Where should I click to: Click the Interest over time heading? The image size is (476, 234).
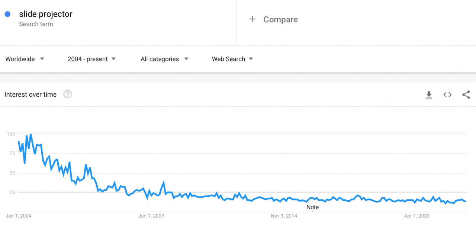30,94
